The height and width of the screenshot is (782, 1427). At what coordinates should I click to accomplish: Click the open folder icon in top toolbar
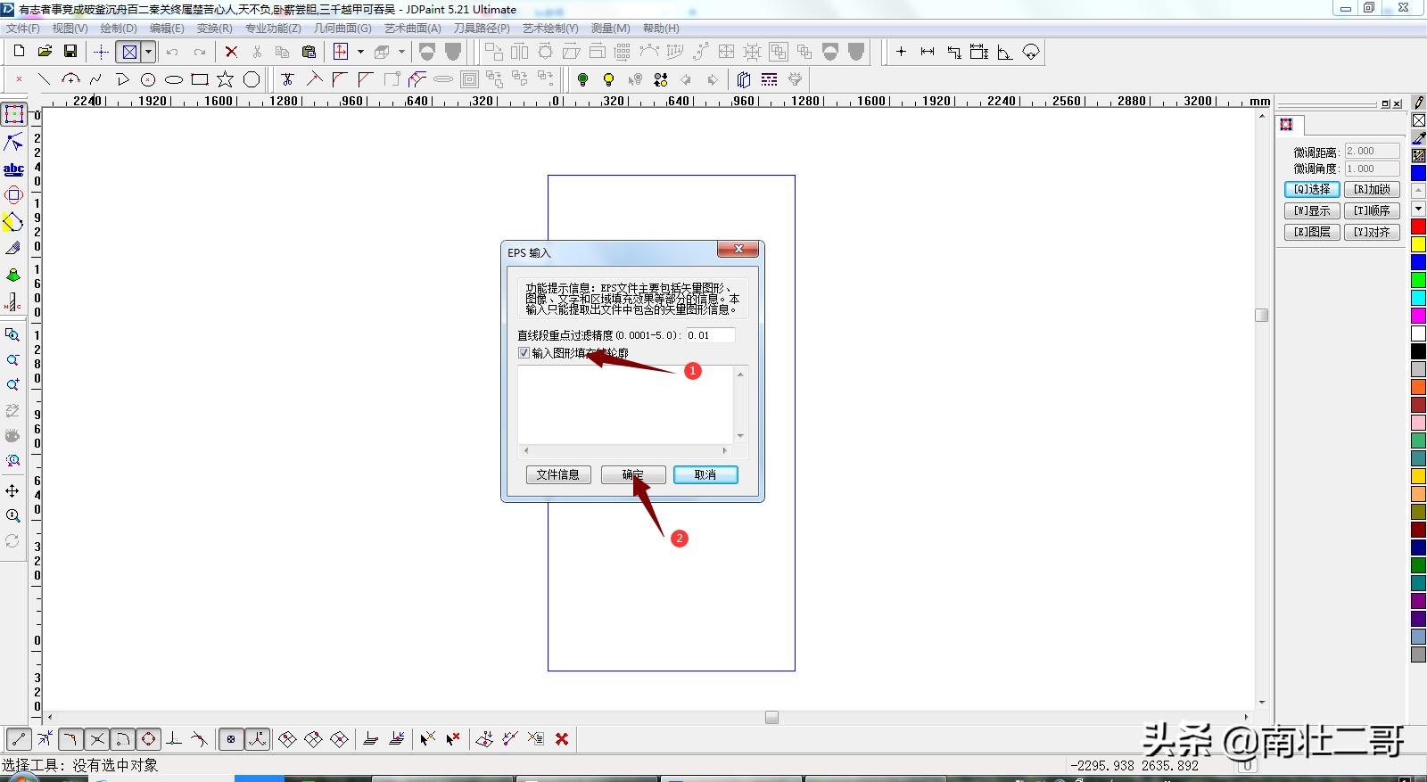click(45, 52)
